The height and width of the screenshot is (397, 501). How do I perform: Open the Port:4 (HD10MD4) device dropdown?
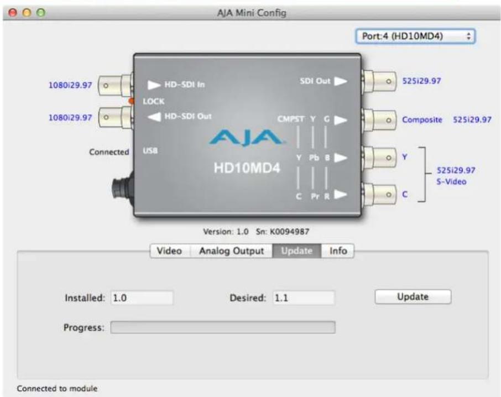coord(415,36)
